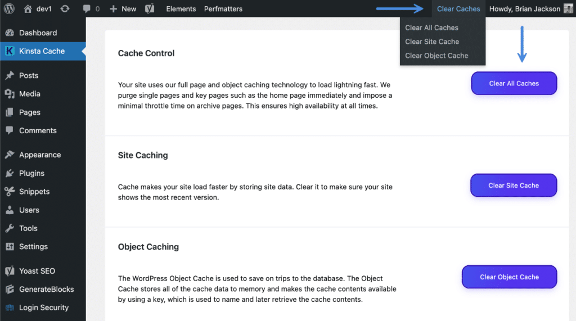Open Perfmatters in the admin bar
The image size is (576, 321).
tap(223, 9)
